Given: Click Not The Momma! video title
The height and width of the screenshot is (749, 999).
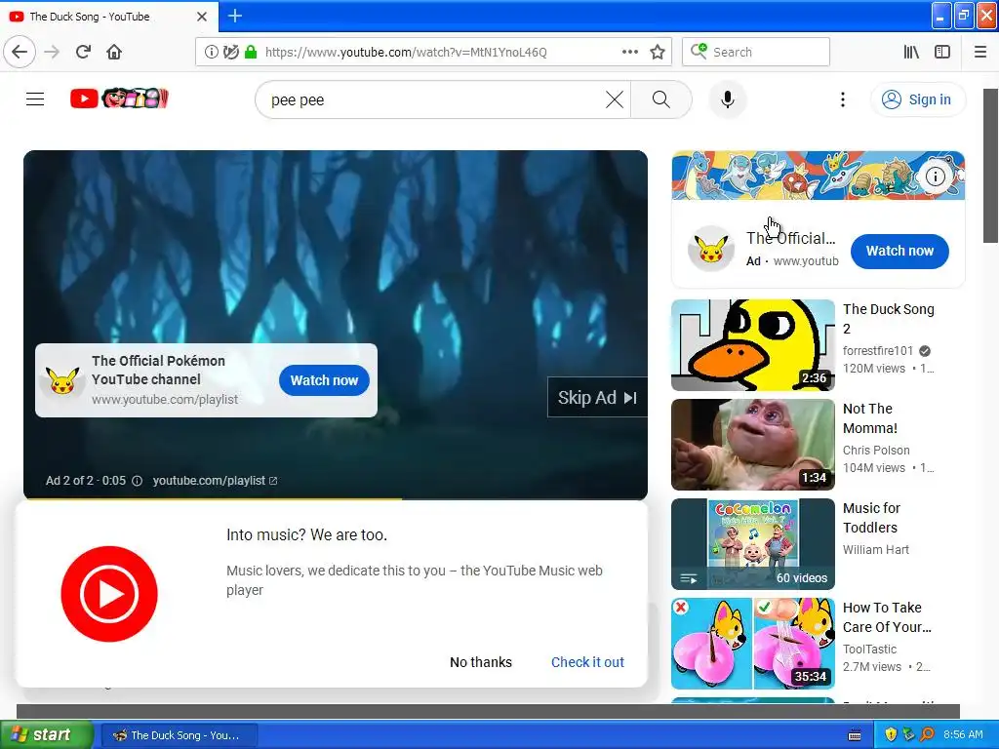Looking at the screenshot, I should (x=870, y=417).
